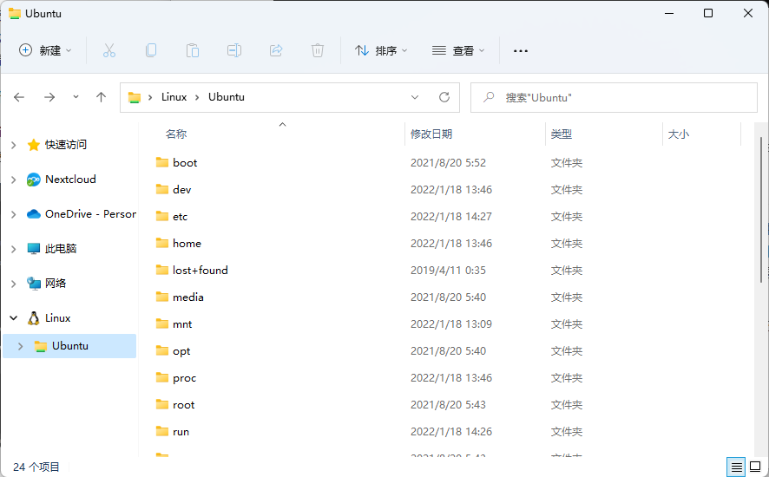
Task: Select the home folder
Action: tap(187, 244)
